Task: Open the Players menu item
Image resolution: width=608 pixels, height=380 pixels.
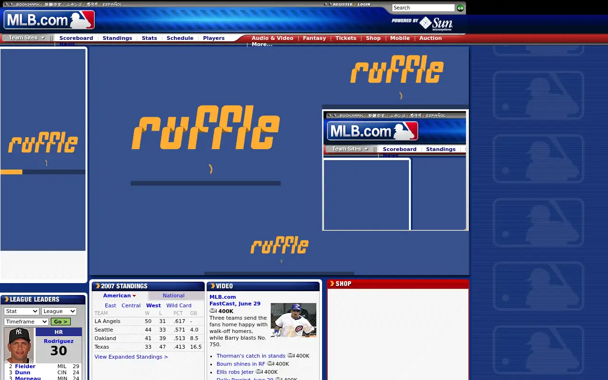Action: click(x=214, y=38)
